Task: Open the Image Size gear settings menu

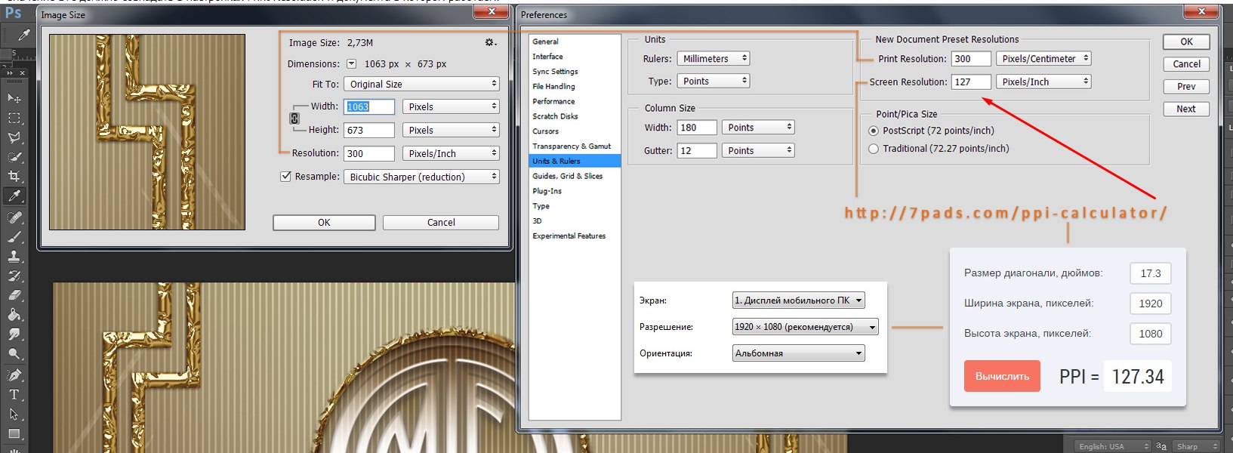Action: (491, 43)
